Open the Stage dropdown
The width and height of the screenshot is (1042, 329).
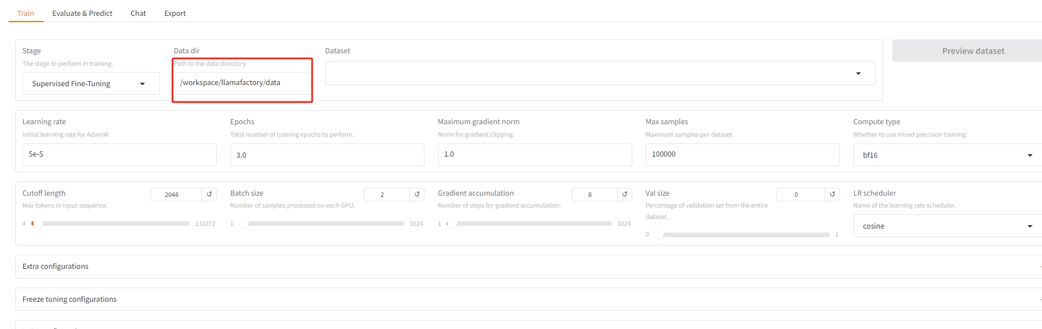[x=91, y=84]
